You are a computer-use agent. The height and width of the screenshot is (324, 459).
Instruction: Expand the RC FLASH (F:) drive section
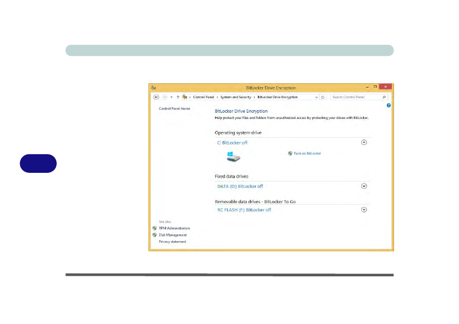click(x=364, y=209)
